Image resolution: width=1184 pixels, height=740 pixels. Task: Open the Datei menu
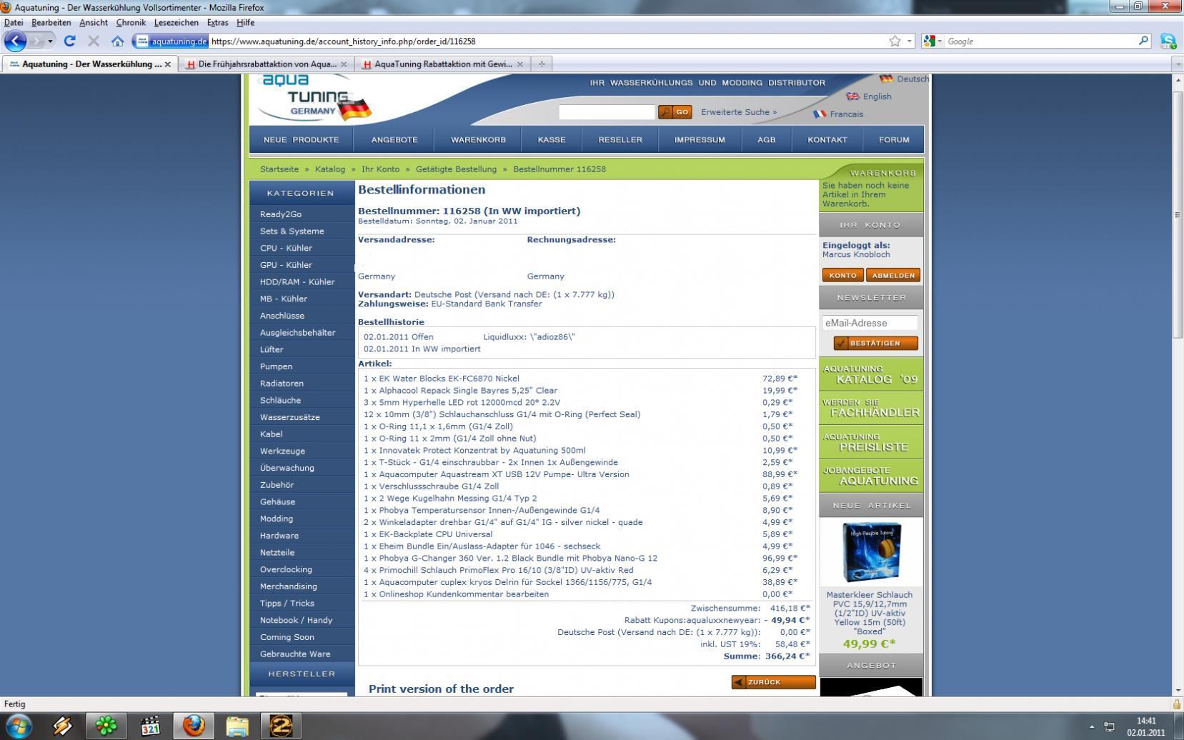pyautogui.click(x=14, y=23)
